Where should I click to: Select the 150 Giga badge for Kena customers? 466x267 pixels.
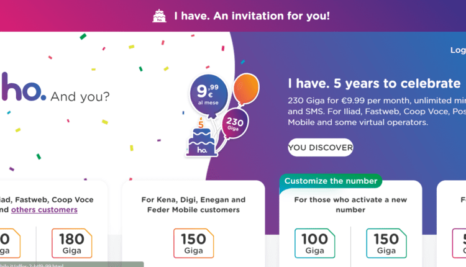click(x=193, y=243)
